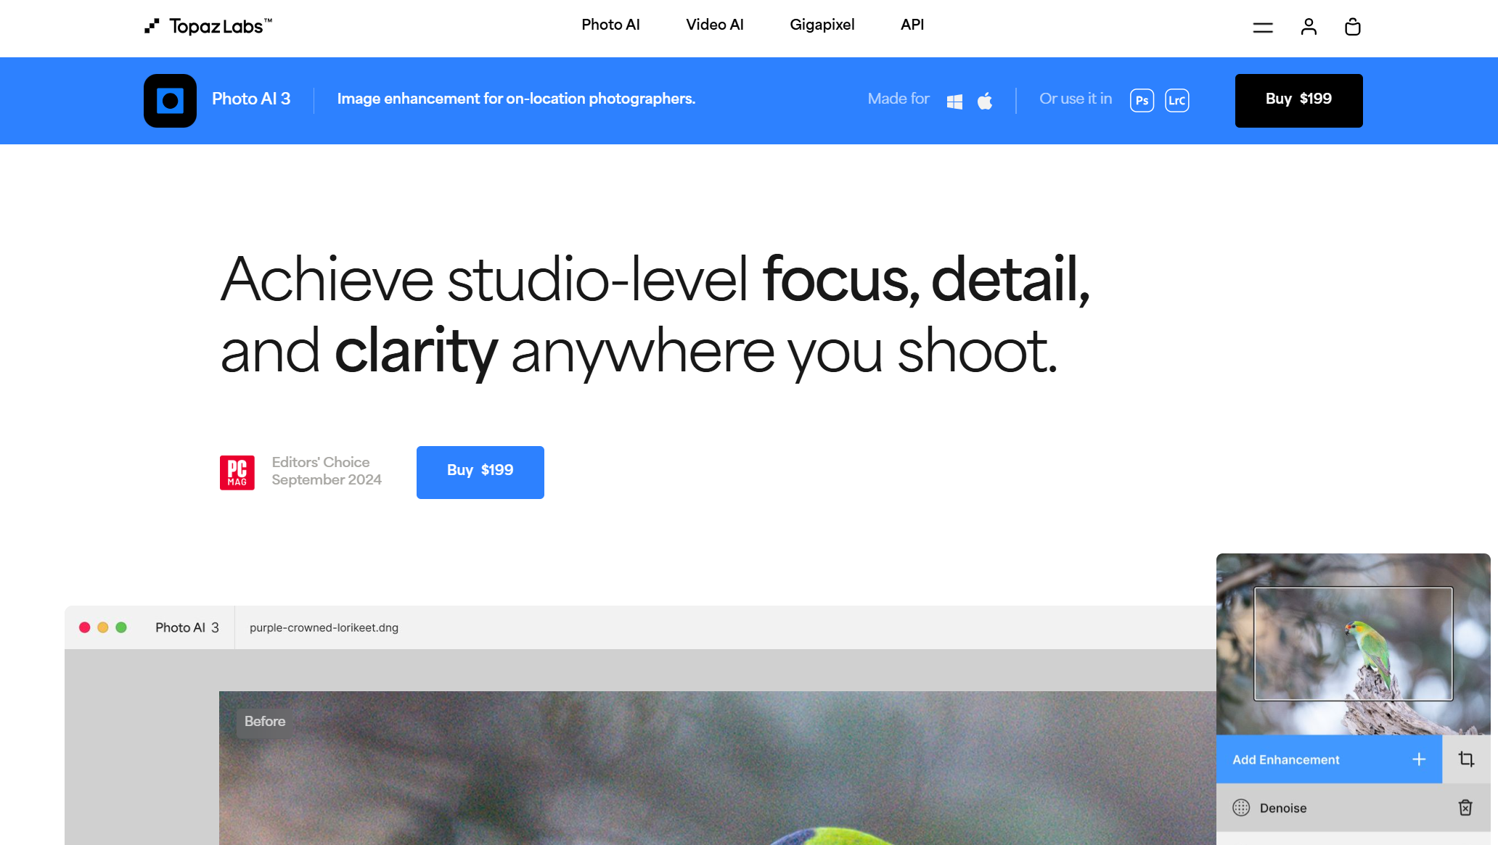1498x845 pixels.
Task: Open the hamburger menu icon
Action: coord(1263,28)
